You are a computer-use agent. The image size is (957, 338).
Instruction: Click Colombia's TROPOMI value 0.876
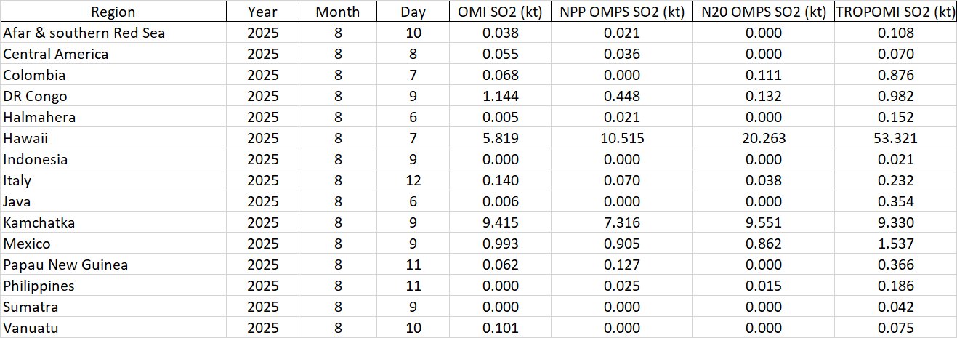click(895, 75)
